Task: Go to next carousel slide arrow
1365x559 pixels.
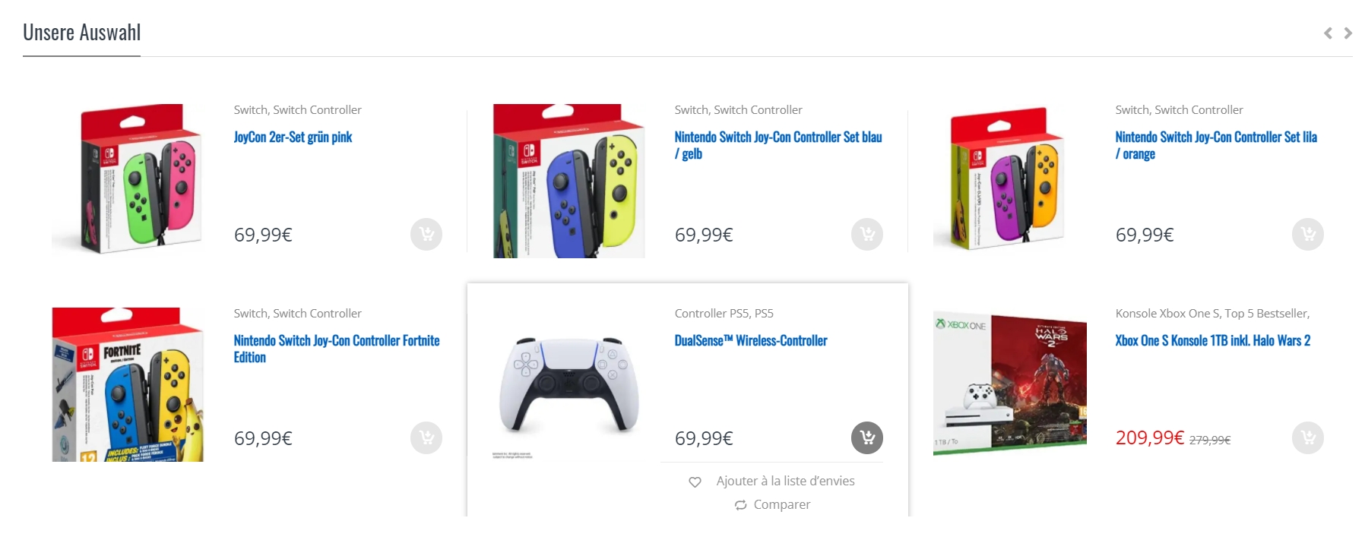Action: click(1348, 33)
